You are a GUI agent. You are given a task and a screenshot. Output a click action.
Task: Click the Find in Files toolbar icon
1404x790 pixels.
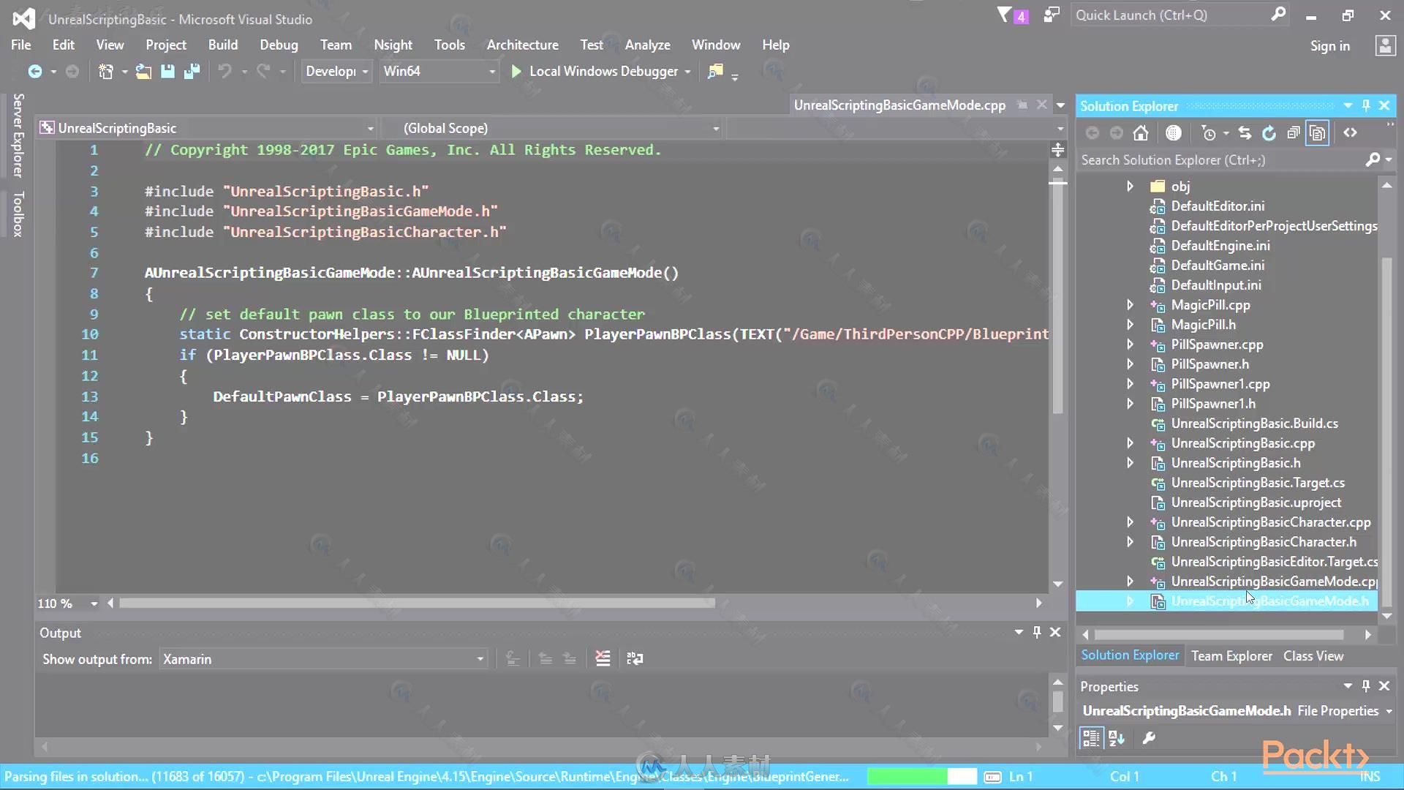715,71
